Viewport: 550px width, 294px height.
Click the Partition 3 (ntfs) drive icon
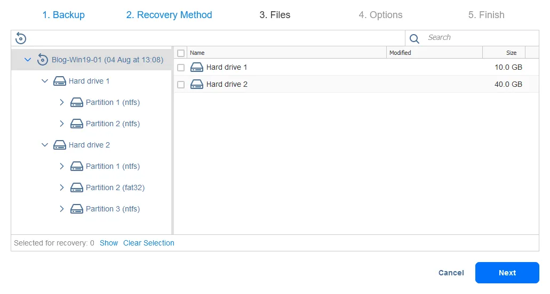[77, 209]
